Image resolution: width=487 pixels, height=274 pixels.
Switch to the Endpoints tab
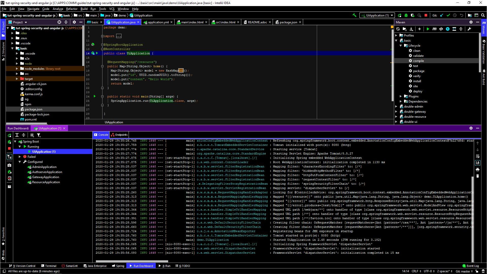pos(119,135)
